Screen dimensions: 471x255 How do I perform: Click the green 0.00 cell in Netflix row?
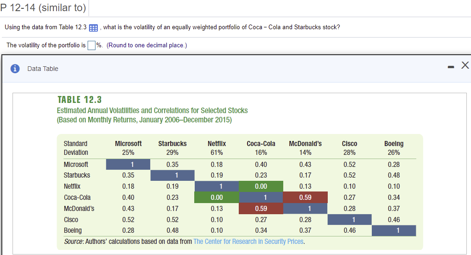click(x=261, y=186)
